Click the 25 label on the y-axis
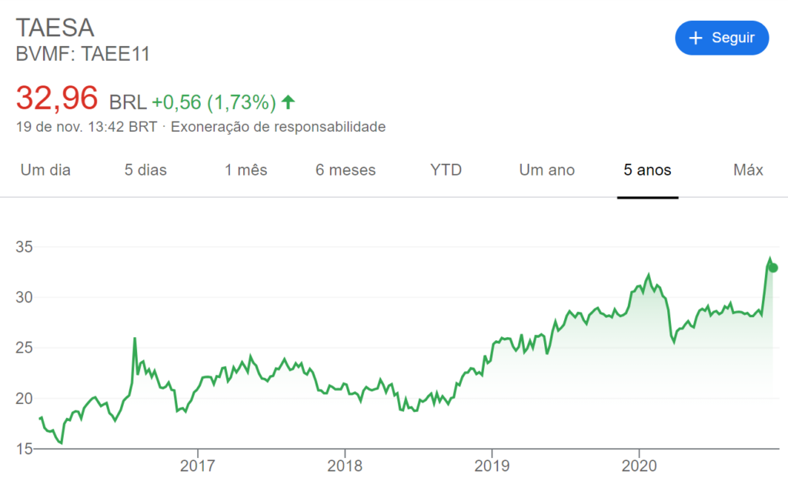The height and width of the screenshot is (478, 788). coord(24,347)
